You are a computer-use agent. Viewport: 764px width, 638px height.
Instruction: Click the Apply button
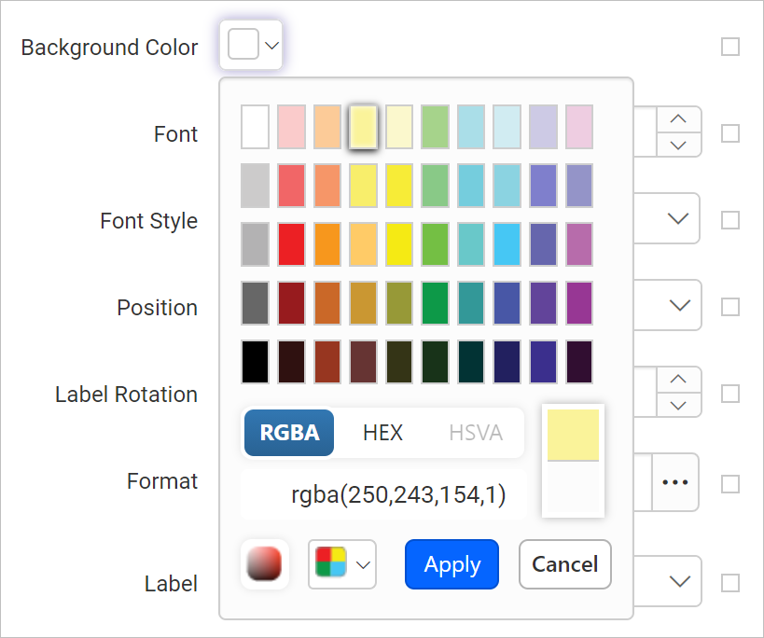click(451, 564)
